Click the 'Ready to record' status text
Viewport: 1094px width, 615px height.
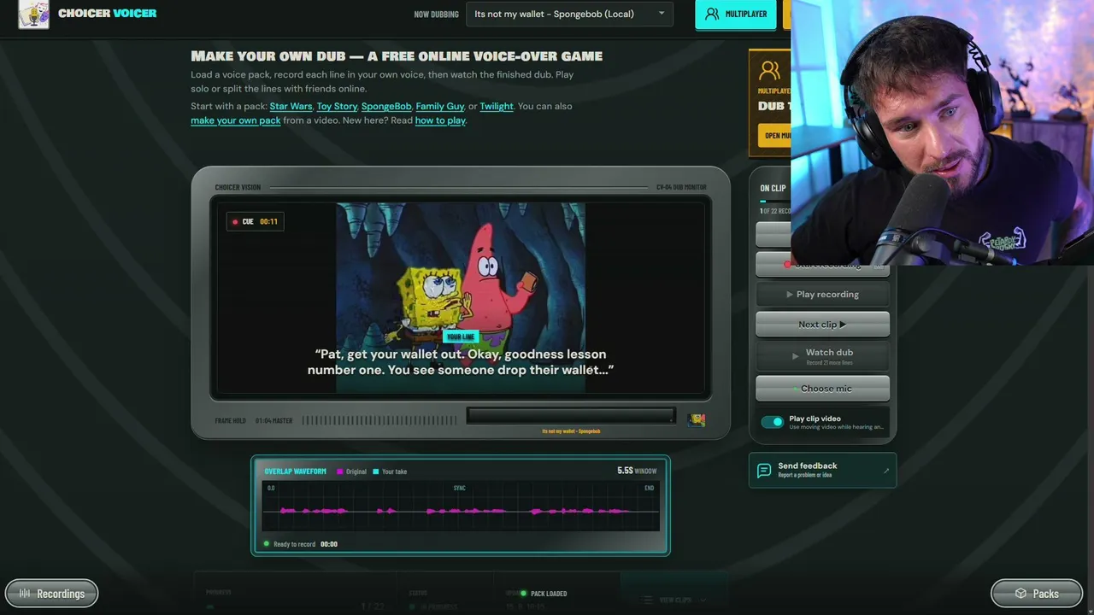point(294,544)
